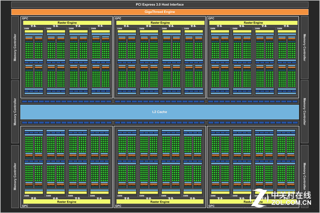Select Raster Engine in the bottom-left GPC
This screenshot has width=320, height=213.
coord(66,201)
